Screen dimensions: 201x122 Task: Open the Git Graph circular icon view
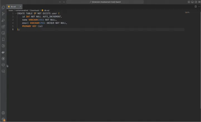tap(3, 46)
